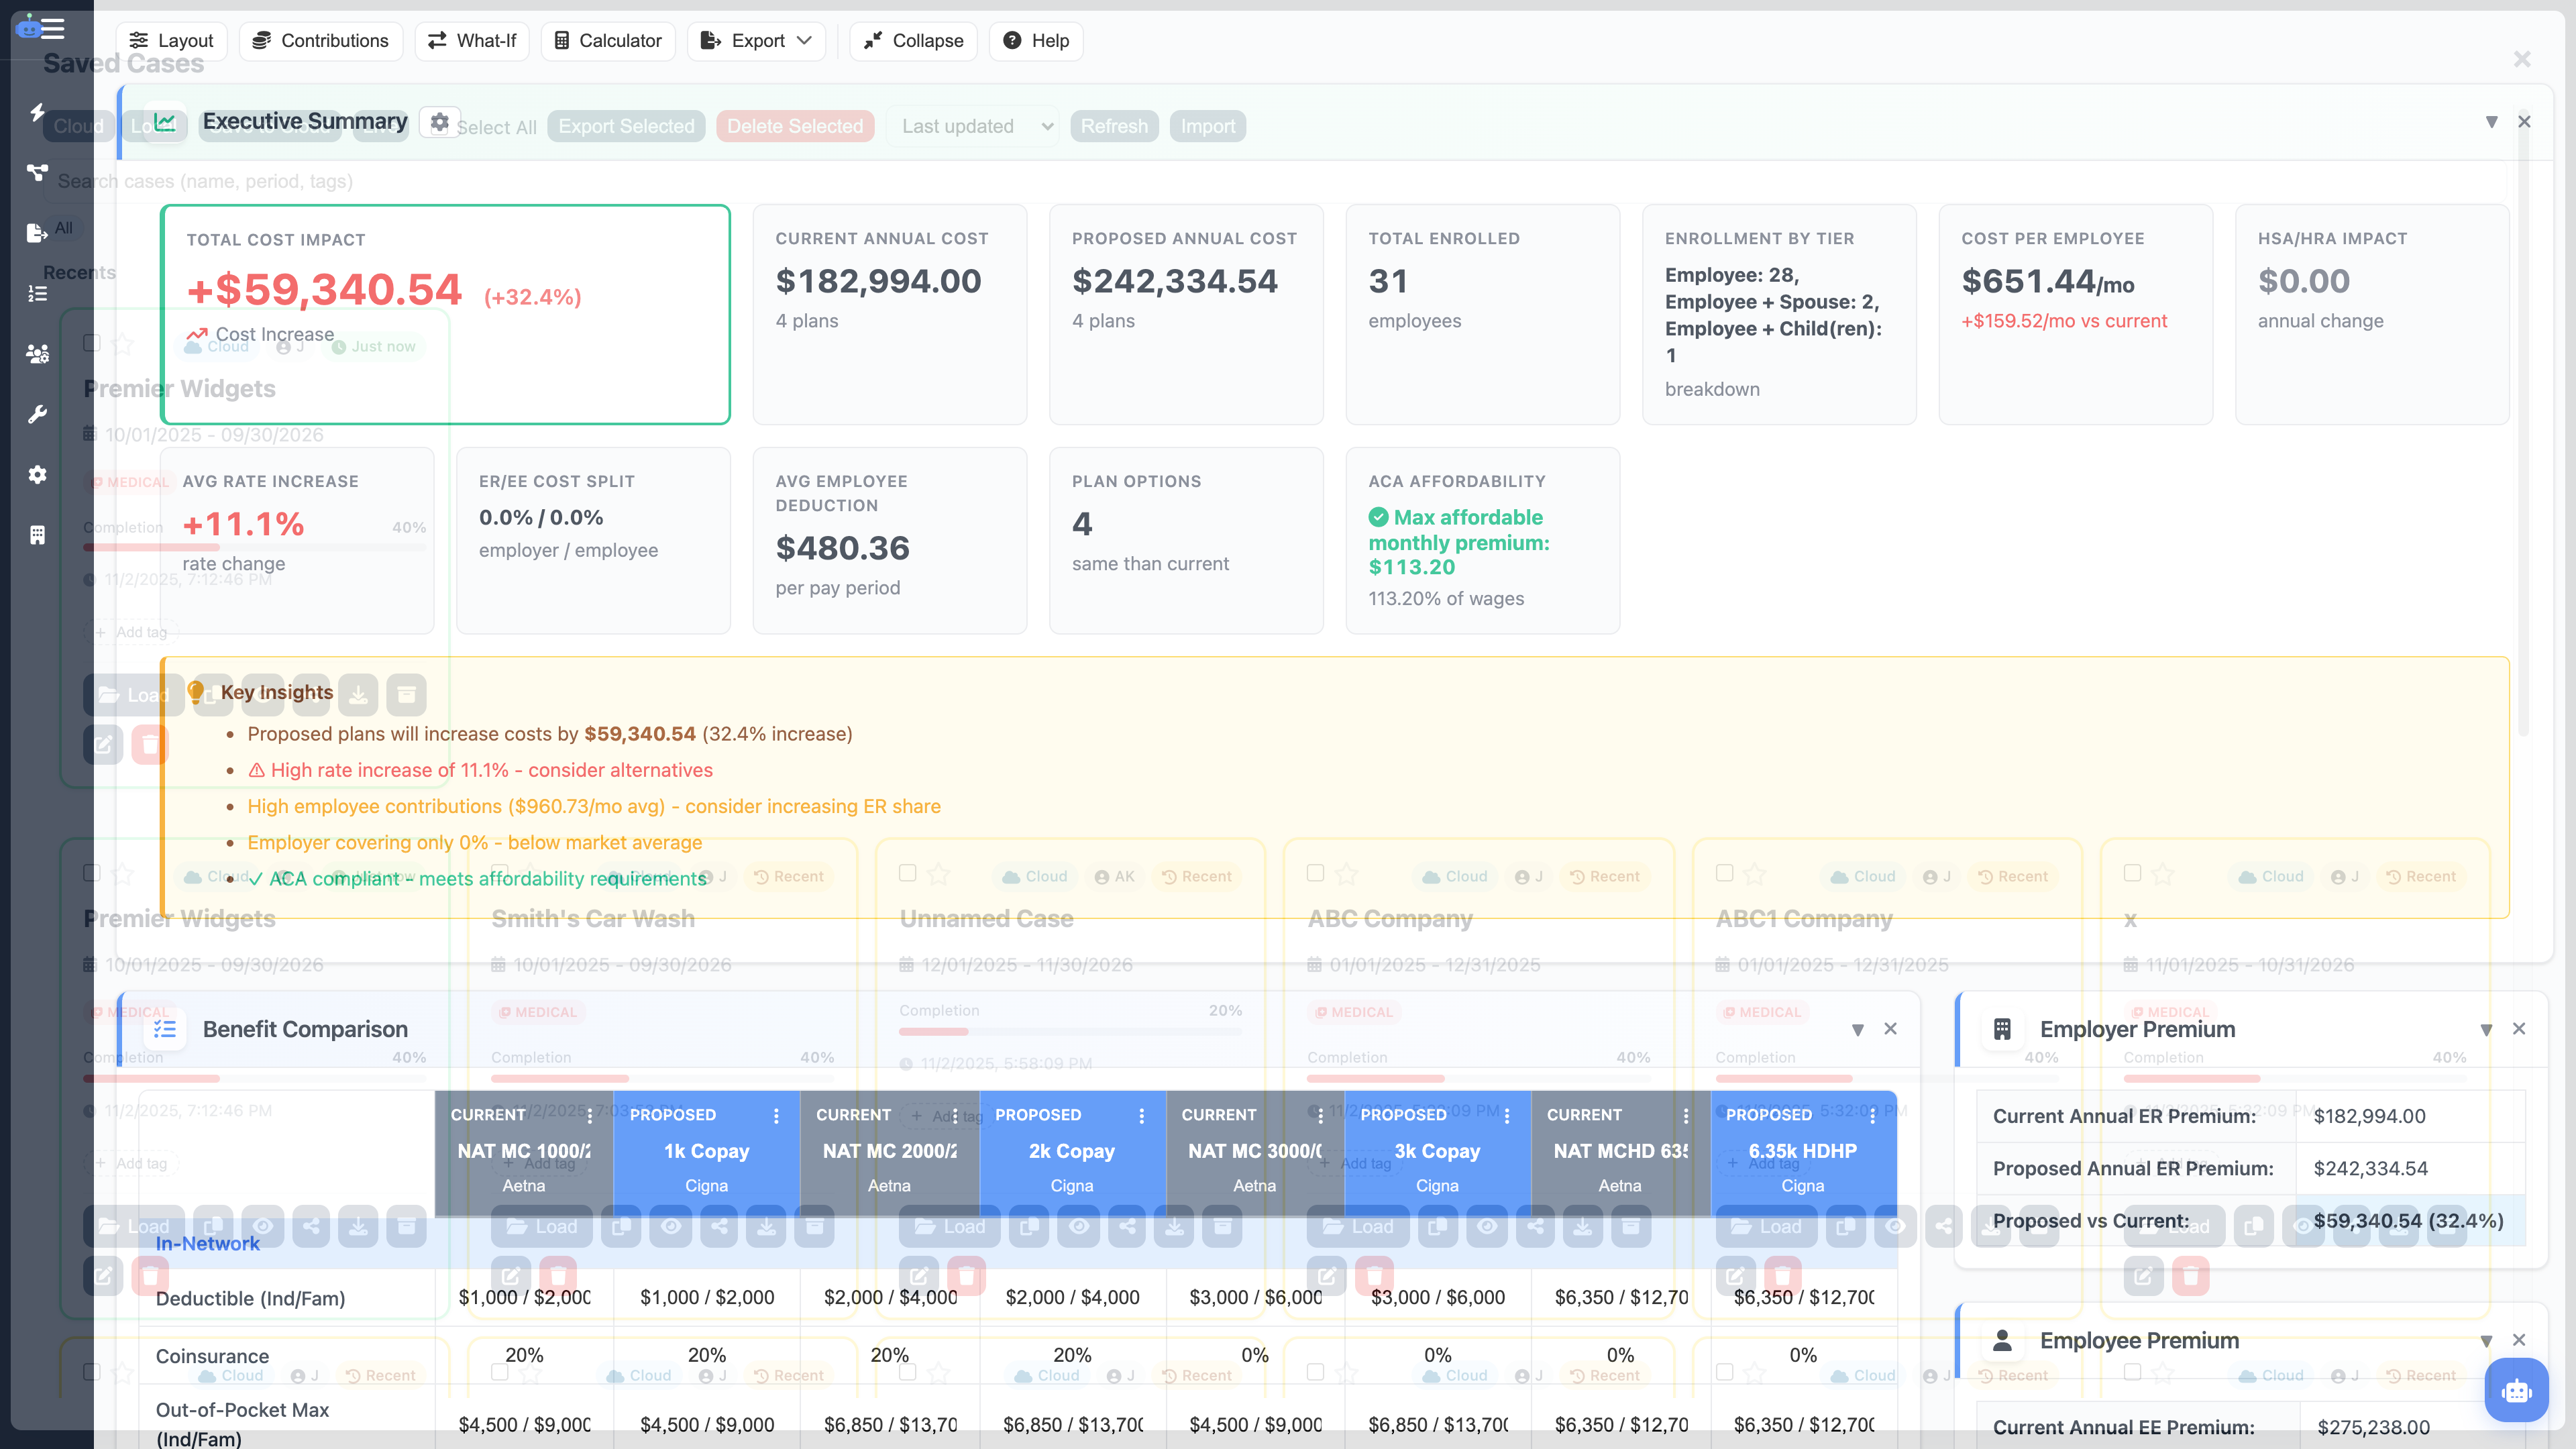Check the ABC Company case checkbox
Image resolution: width=2576 pixels, height=1449 pixels.
click(x=1315, y=873)
